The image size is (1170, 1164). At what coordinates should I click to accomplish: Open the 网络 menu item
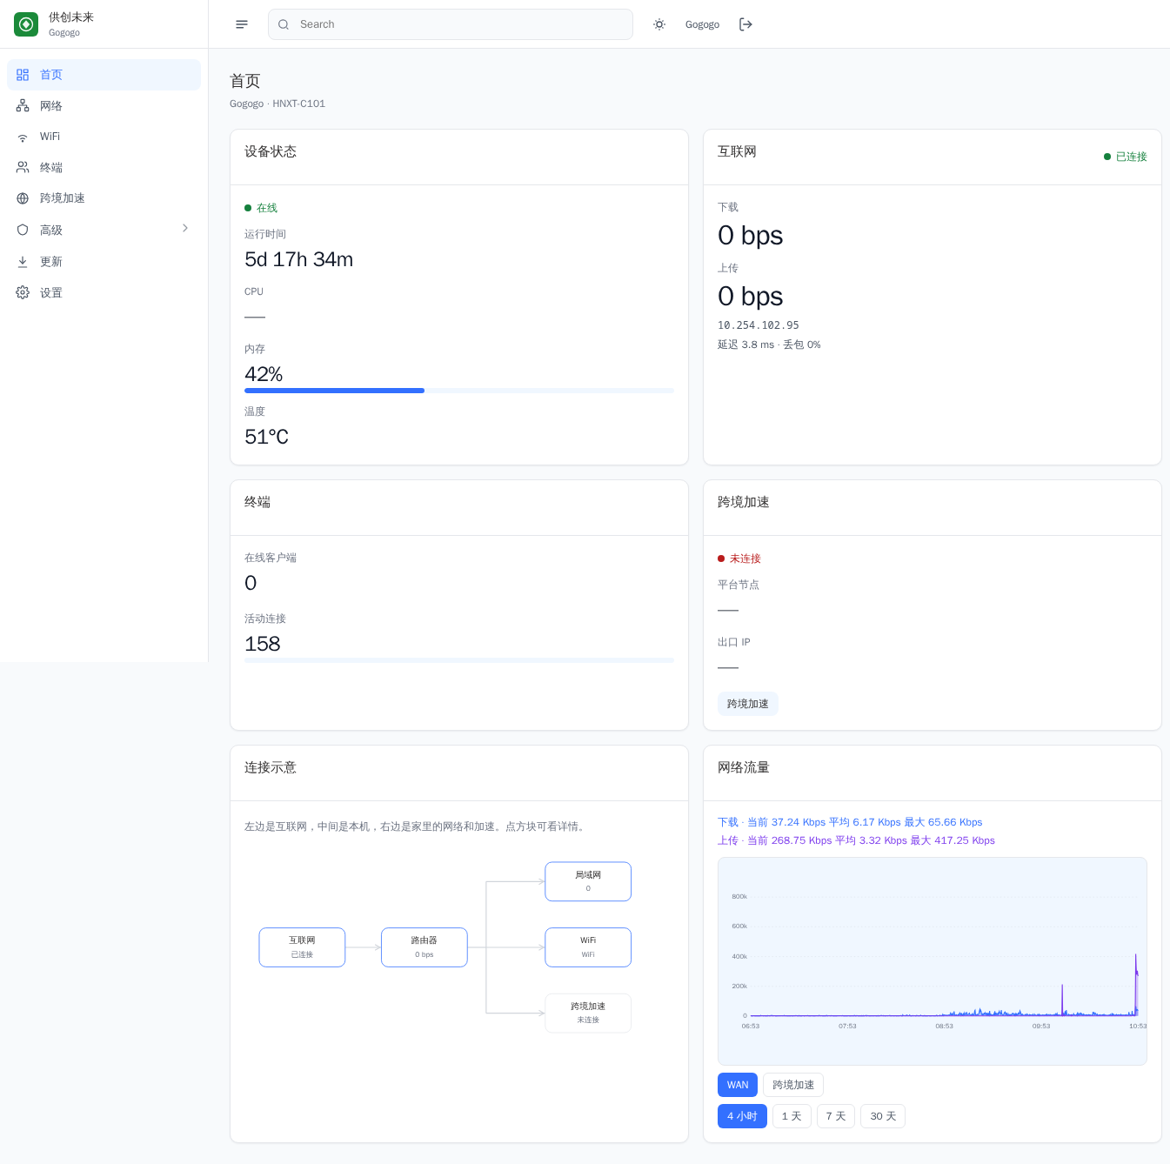104,106
